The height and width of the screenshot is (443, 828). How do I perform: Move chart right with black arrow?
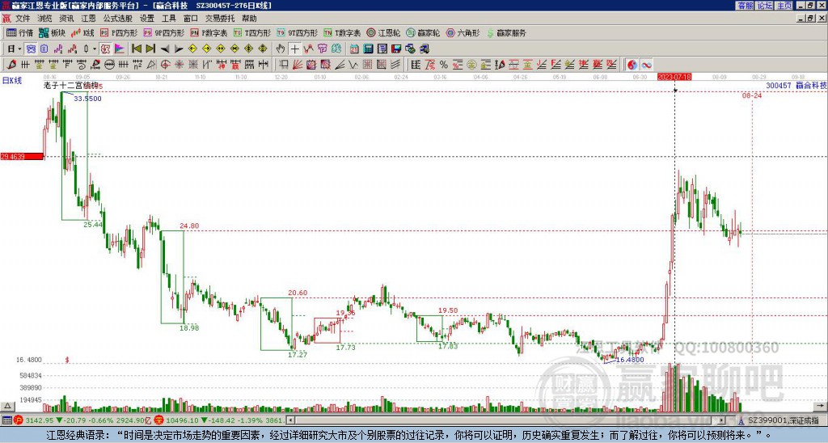tap(179, 49)
